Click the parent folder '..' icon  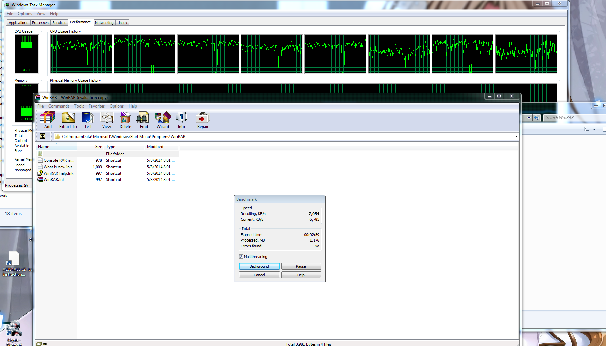(x=40, y=154)
